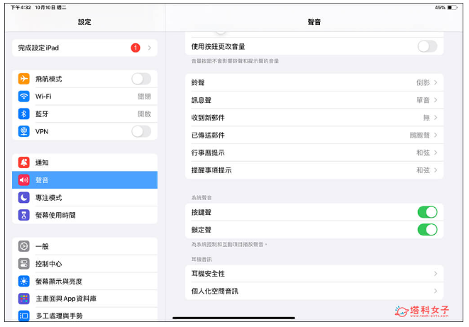Tap the 螢幕使用時間 hourglass icon
Image resolution: width=469 pixels, height=327 pixels.
tap(24, 215)
